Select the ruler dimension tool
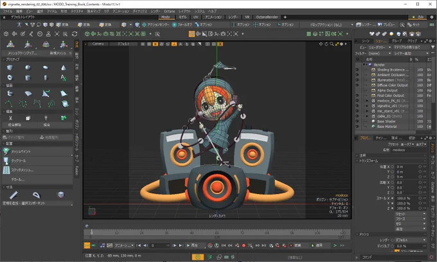Viewport: 437px width, 262px height. 13,195
